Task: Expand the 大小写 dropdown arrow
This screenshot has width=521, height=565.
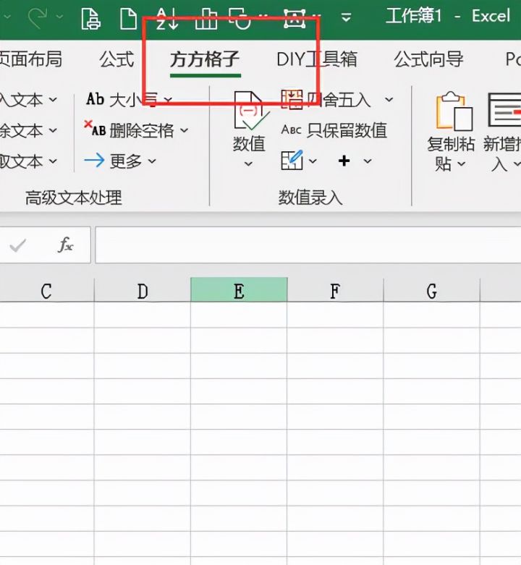Action: 168,100
